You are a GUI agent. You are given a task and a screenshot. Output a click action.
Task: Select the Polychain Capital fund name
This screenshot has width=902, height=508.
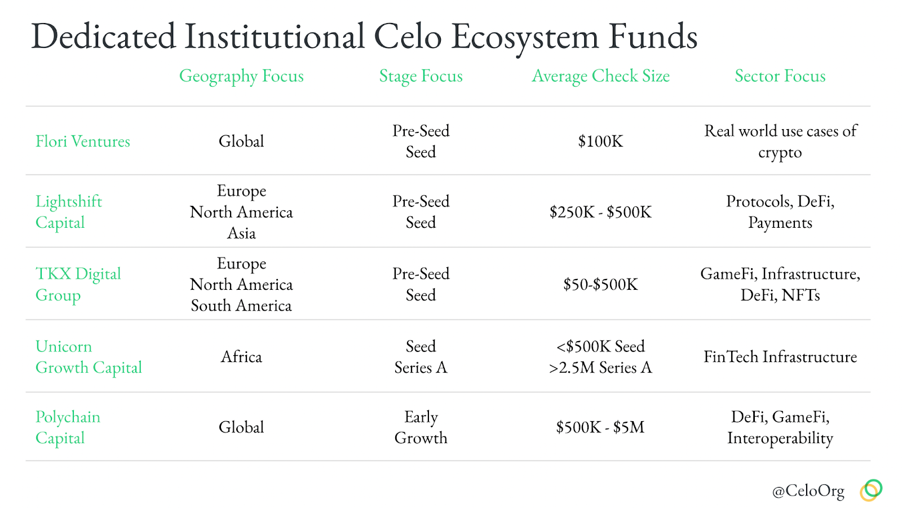point(68,427)
